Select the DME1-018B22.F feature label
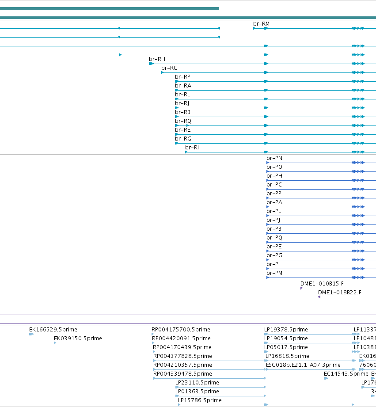The image size is (376, 407). (x=340, y=292)
